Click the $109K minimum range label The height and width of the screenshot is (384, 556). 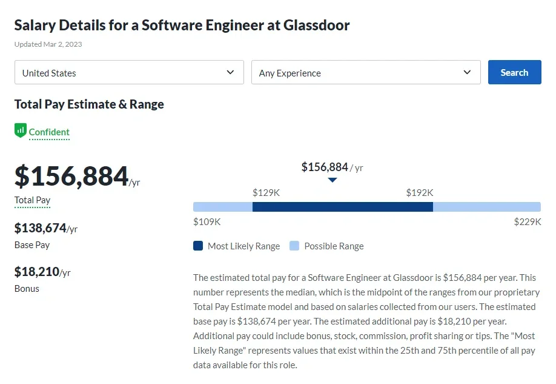point(207,221)
